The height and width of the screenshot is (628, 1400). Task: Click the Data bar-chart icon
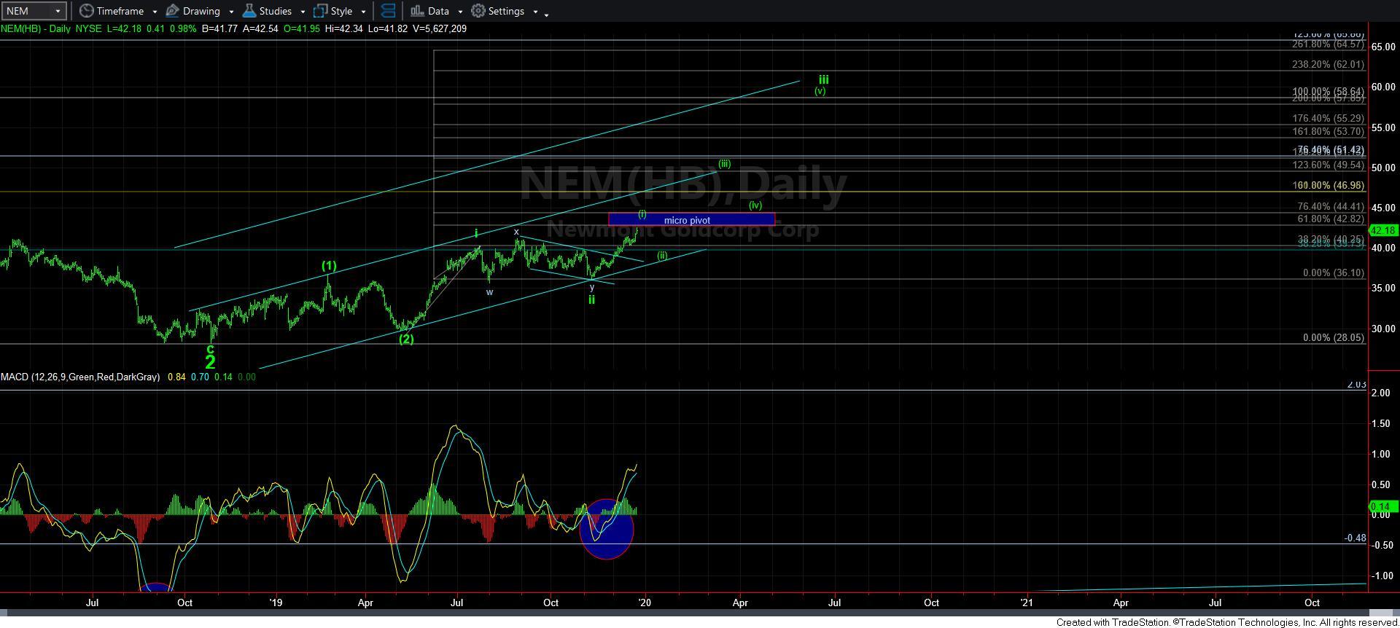[x=417, y=11]
